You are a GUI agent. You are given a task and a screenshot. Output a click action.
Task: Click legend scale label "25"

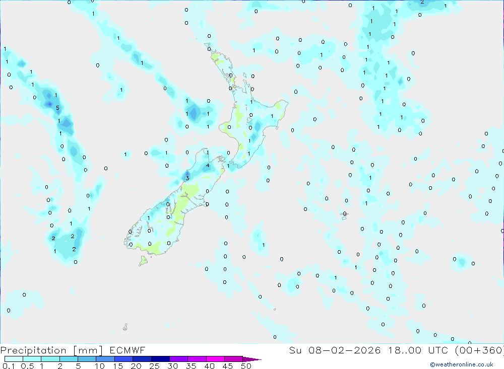(155, 366)
